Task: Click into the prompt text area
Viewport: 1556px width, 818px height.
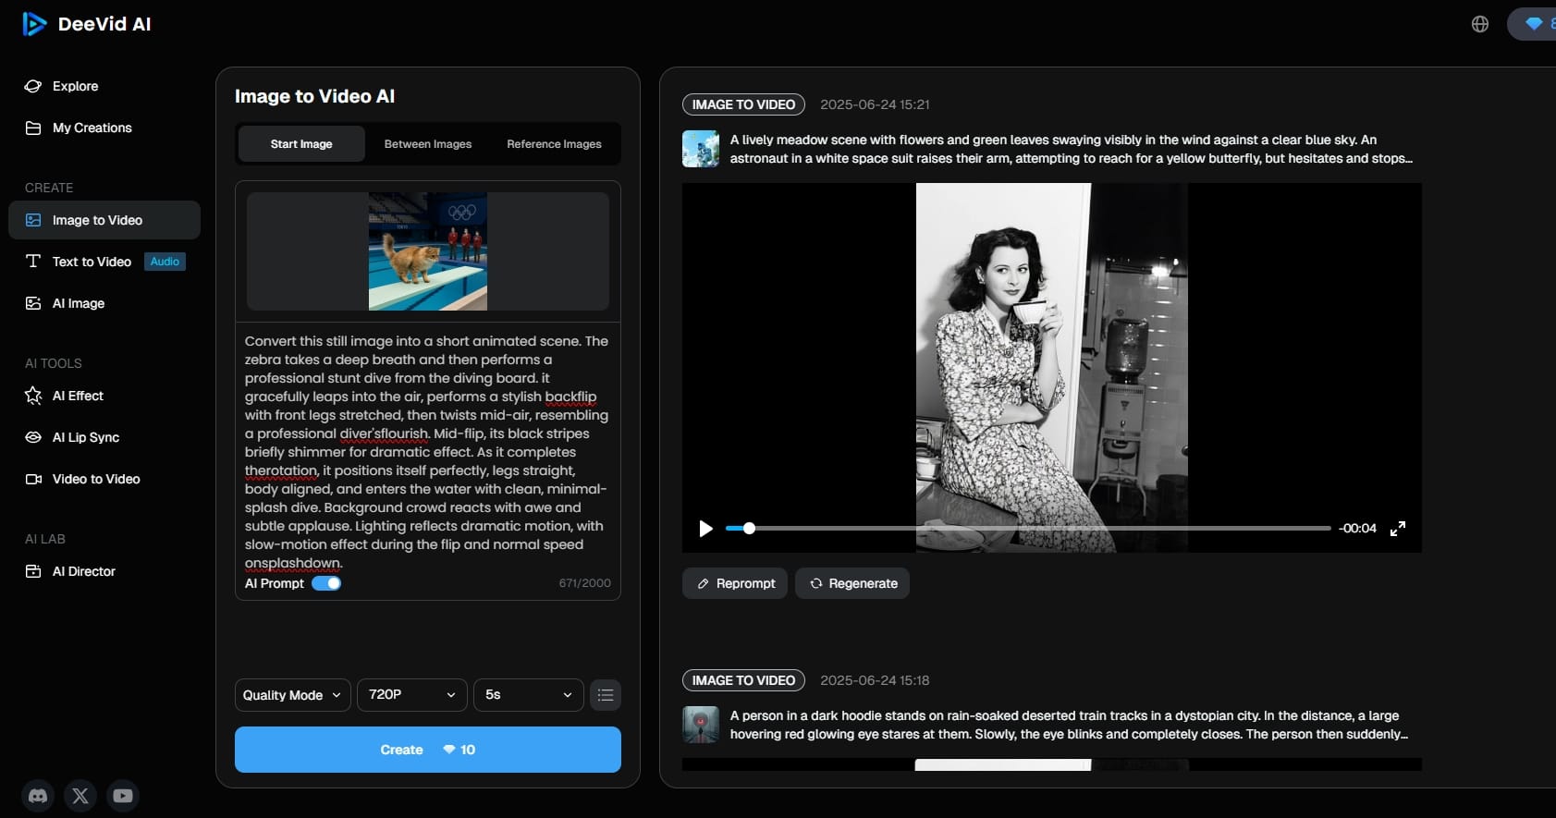Action: coord(427,451)
